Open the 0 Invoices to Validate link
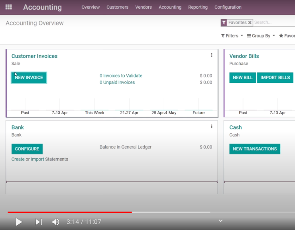 (121, 76)
